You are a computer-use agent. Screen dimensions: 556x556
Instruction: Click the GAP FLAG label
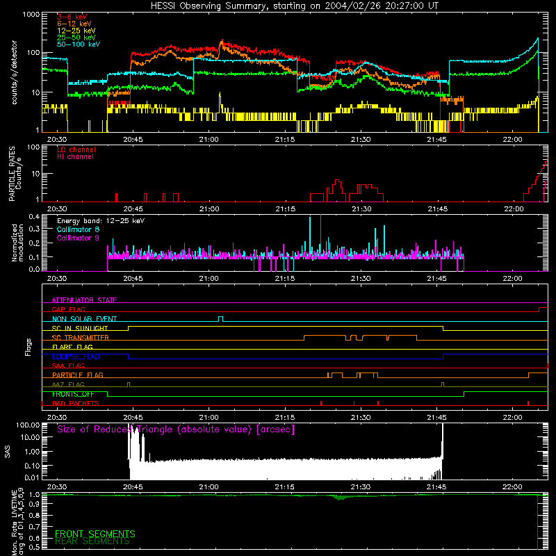[68, 309]
